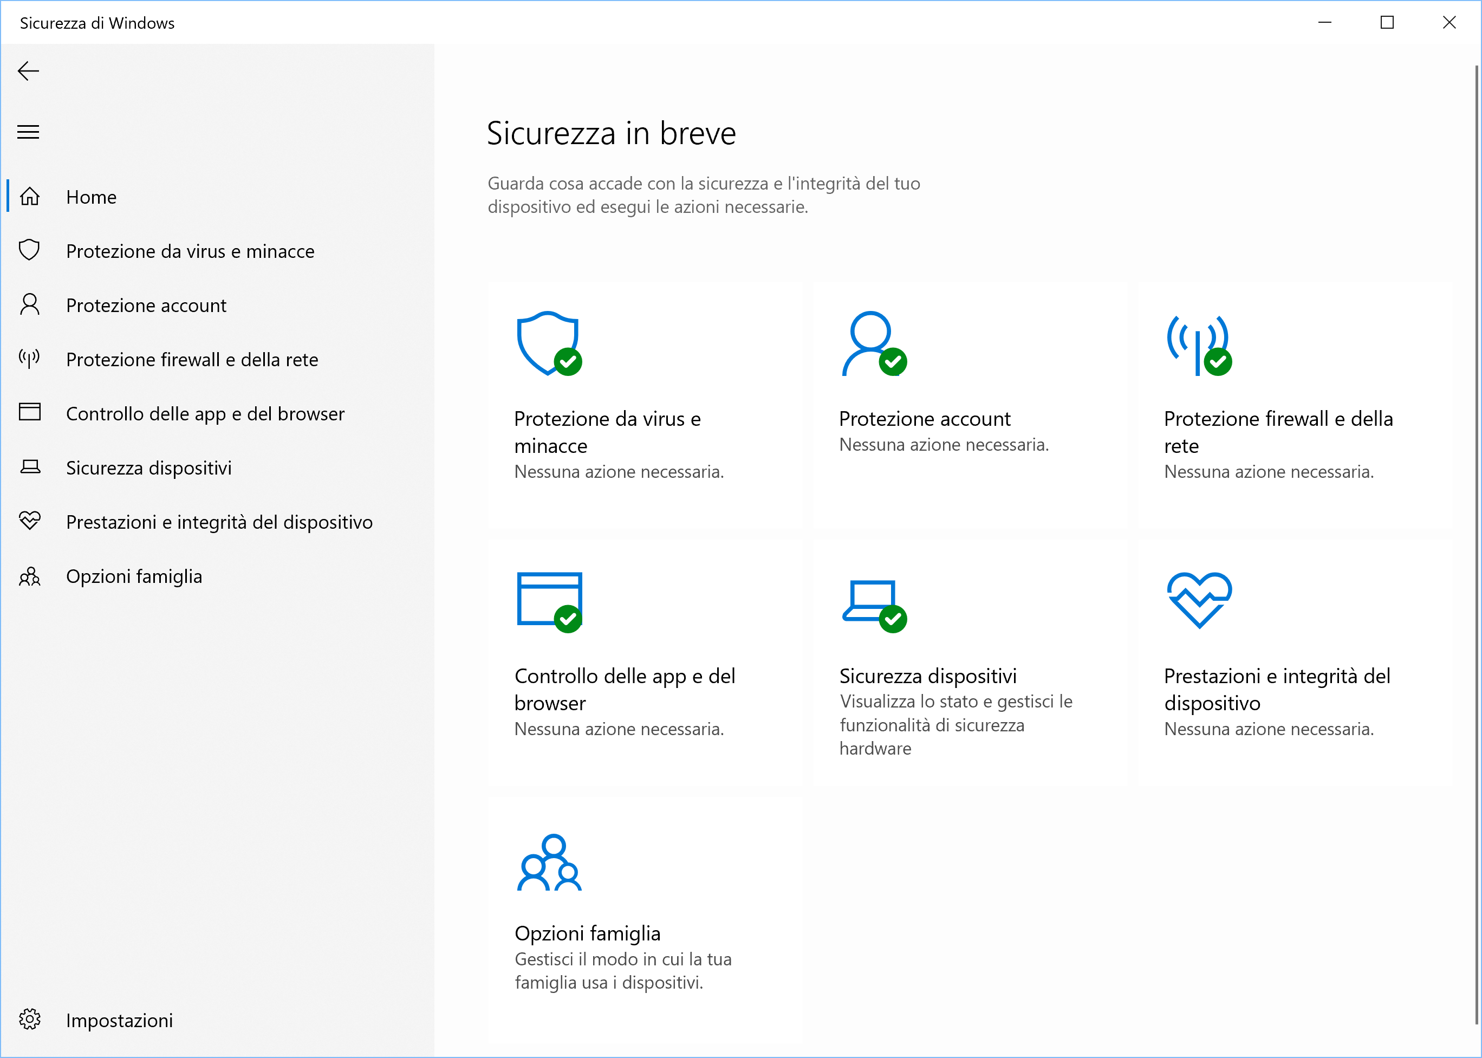Viewport: 1482px width, 1058px height.
Task: Open the Protezione firewall e della rete tile title
Action: click(1278, 432)
